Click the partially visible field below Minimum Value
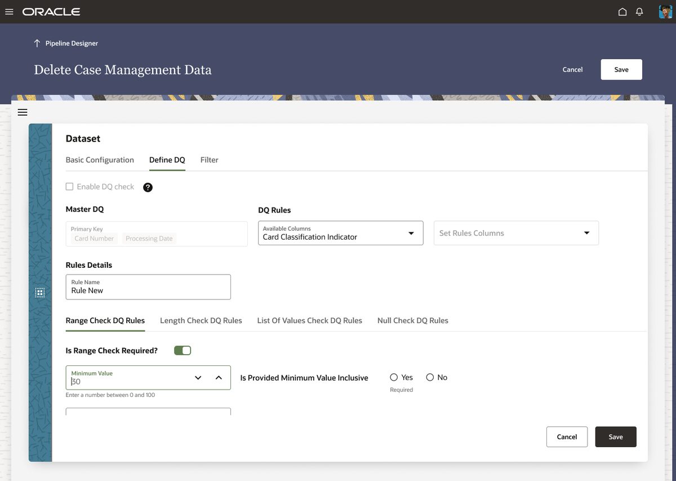Image resolution: width=676 pixels, height=481 pixels. tap(148, 411)
